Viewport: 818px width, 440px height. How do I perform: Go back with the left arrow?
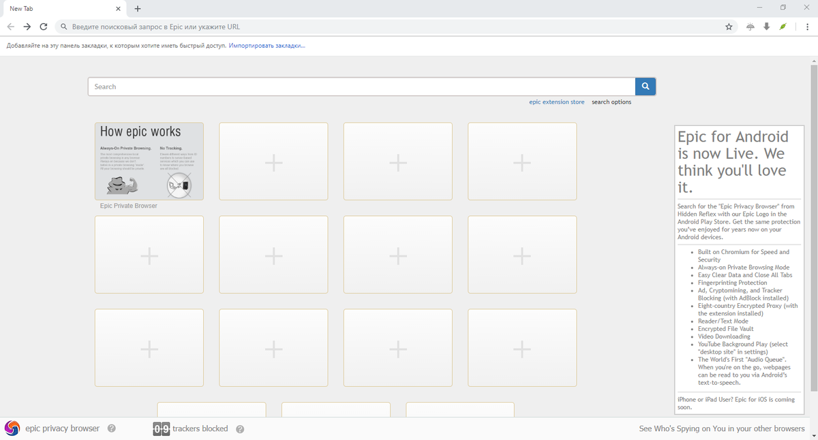pos(11,27)
